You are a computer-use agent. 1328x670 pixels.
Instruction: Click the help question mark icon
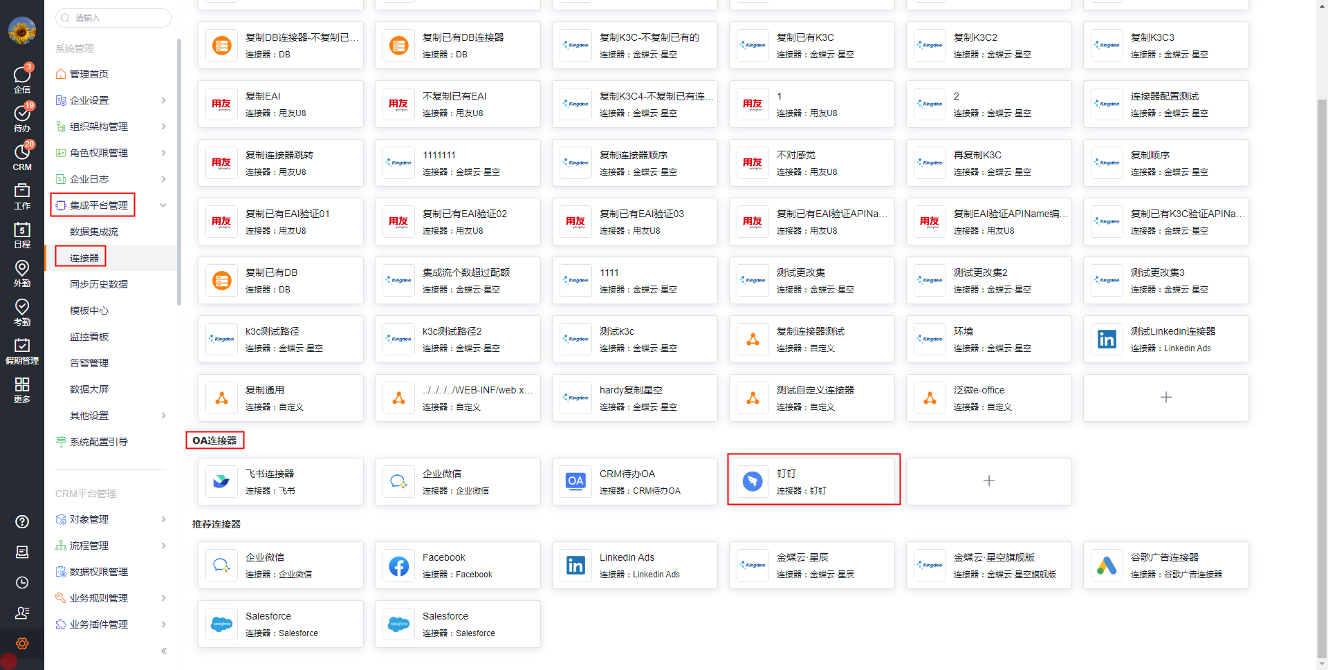(x=22, y=521)
